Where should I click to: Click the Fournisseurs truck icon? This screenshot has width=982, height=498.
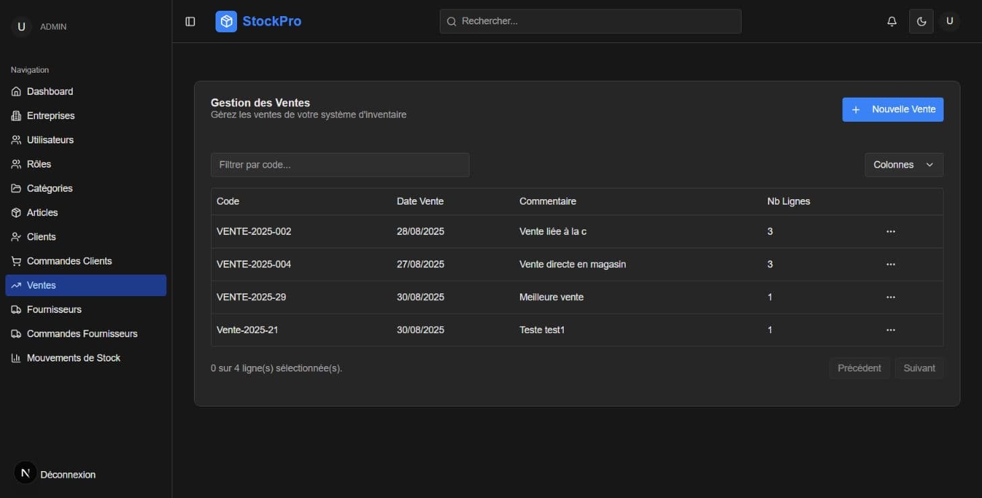pyautogui.click(x=16, y=310)
